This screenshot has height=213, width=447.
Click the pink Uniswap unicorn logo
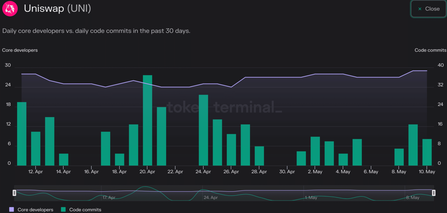(x=10, y=9)
